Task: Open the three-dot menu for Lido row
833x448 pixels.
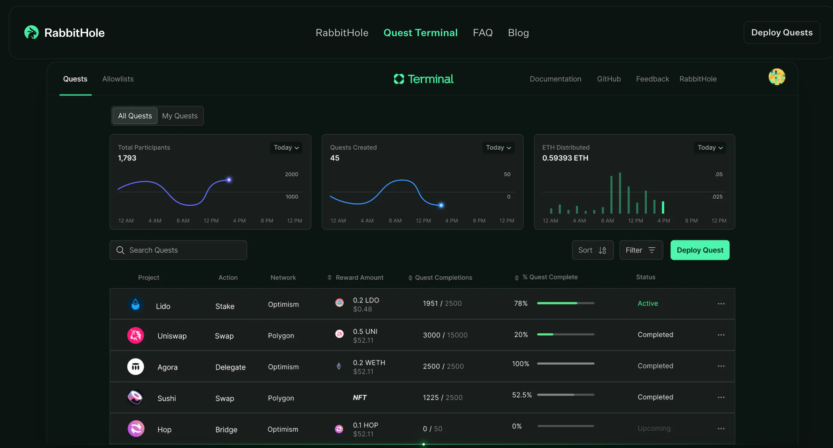Action: [x=721, y=304]
